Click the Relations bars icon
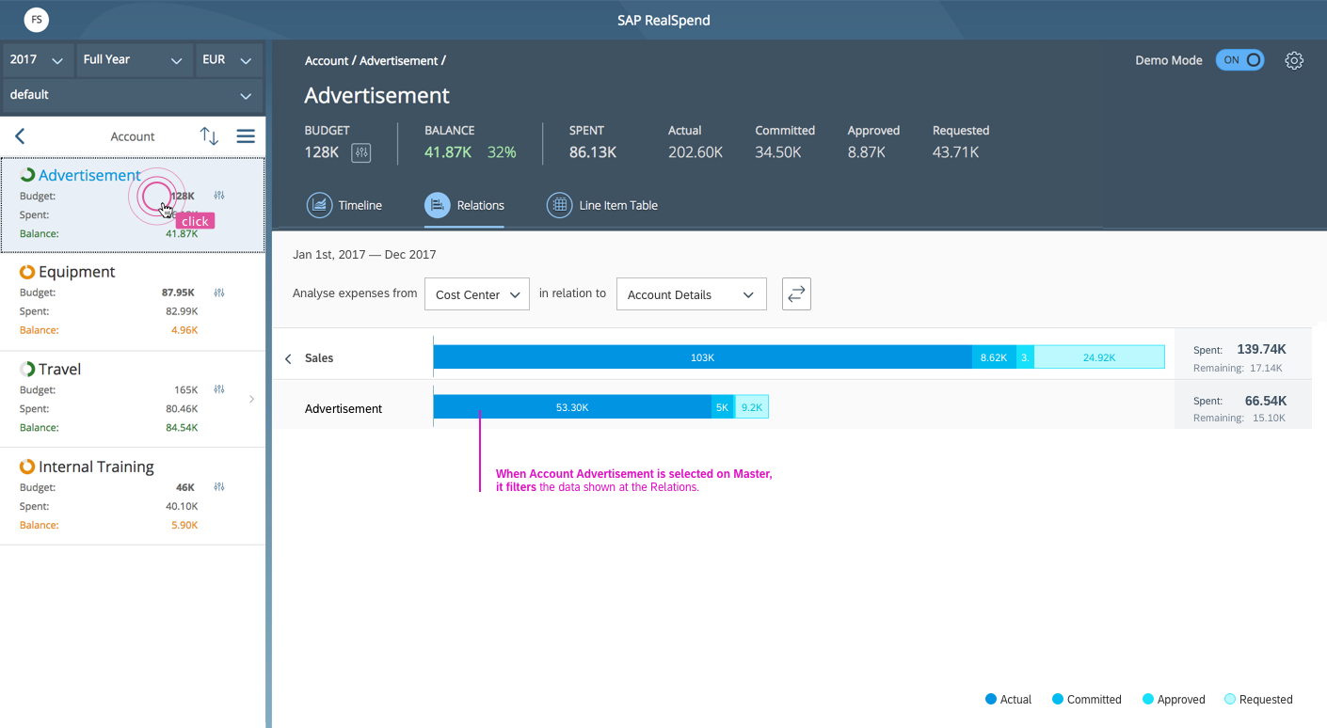The width and height of the screenshot is (1327, 728). (x=438, y=205)
